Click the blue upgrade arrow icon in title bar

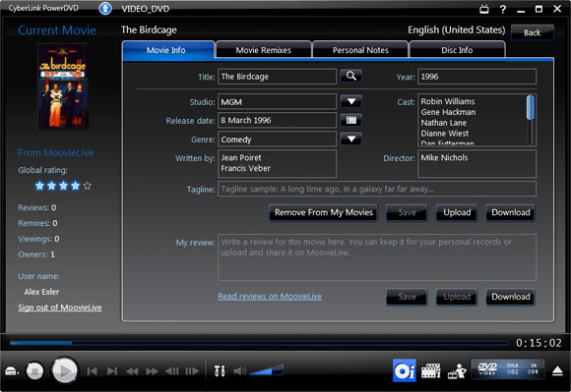click(105, 8)
